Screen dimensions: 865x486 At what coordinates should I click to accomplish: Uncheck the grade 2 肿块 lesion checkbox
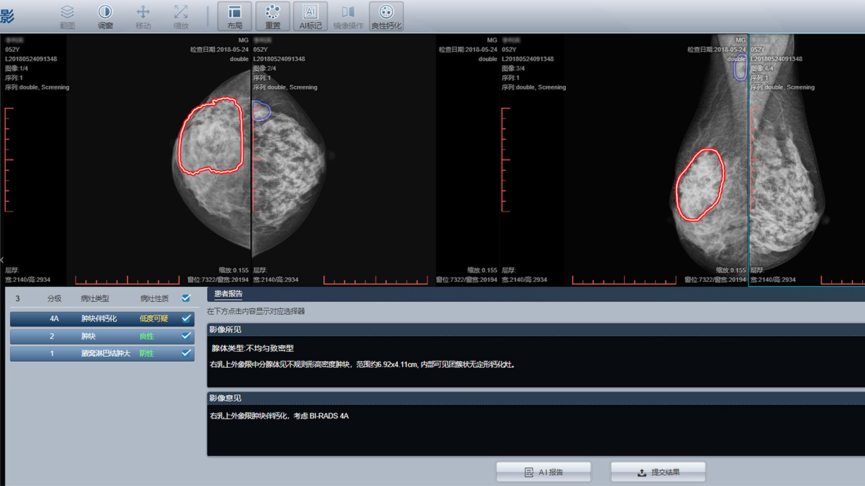pos(187,336)
